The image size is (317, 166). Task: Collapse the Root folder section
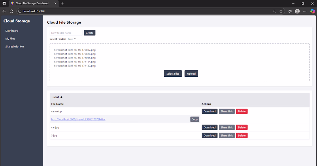click(57, 97)
